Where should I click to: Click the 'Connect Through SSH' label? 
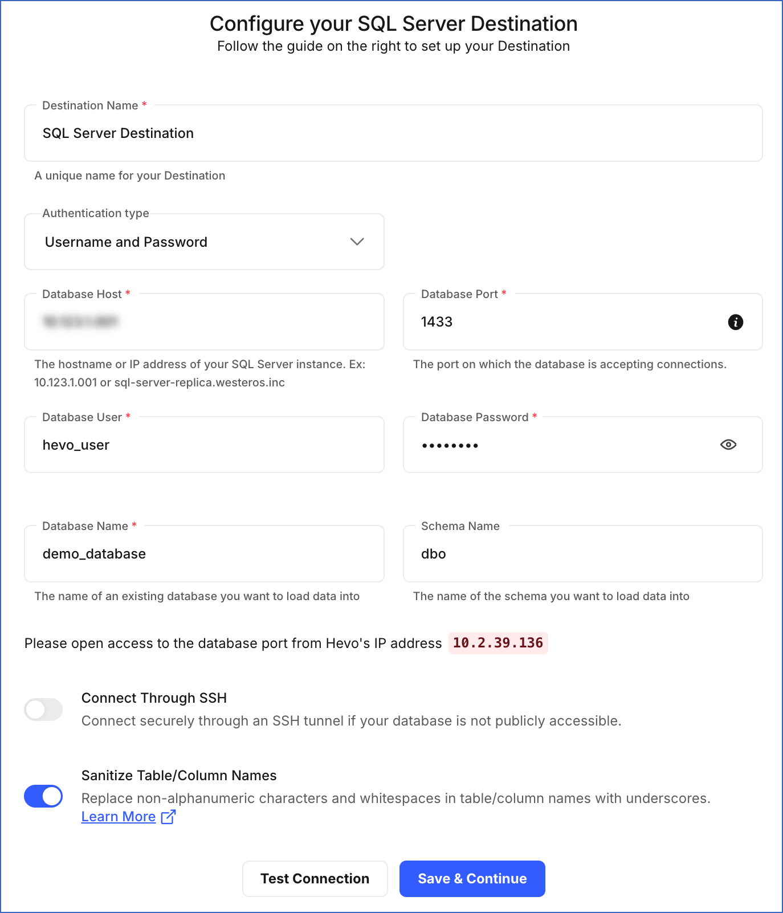pos(154,698)
